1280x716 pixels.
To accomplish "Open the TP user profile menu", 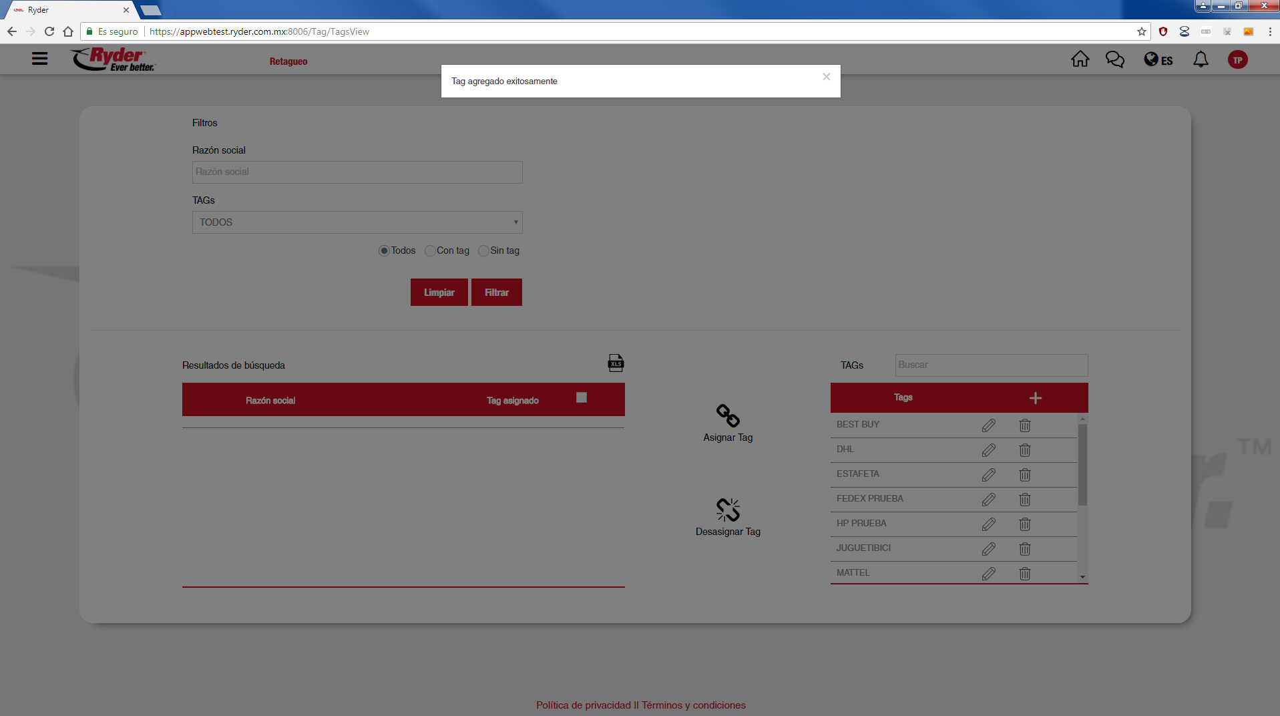I will click(x=1237, y=60).
